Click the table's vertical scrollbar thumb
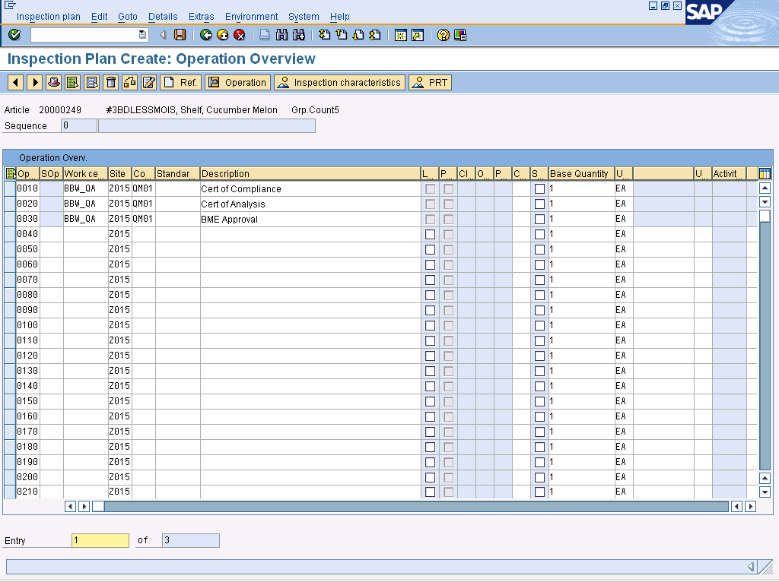The height and width of the screenshot is (582, 779). (765, 215)
